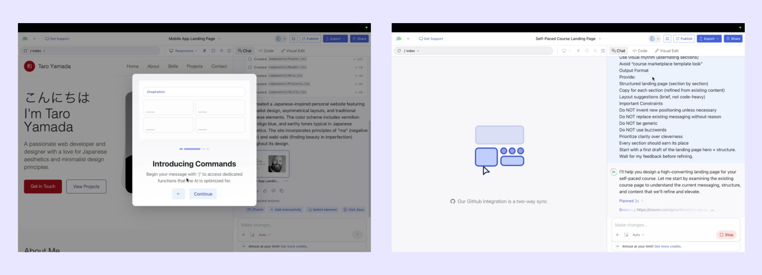Switch to Visual Edit tab in left window
Viewport: 762px width, 275px height.
pos(293,51)
